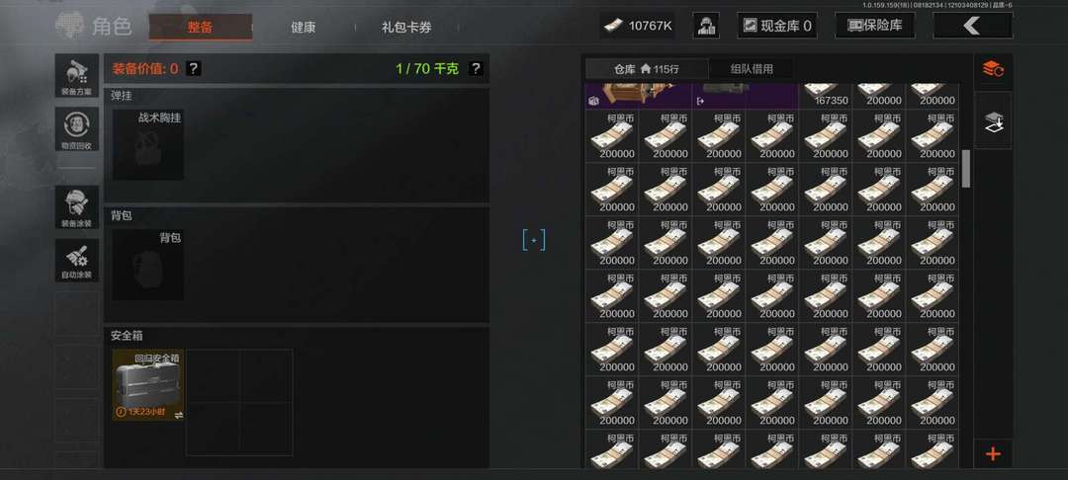Click the warehouse vertical scrollbar thumb
This screenshot has height=480, width=1068.
point(966,169)
